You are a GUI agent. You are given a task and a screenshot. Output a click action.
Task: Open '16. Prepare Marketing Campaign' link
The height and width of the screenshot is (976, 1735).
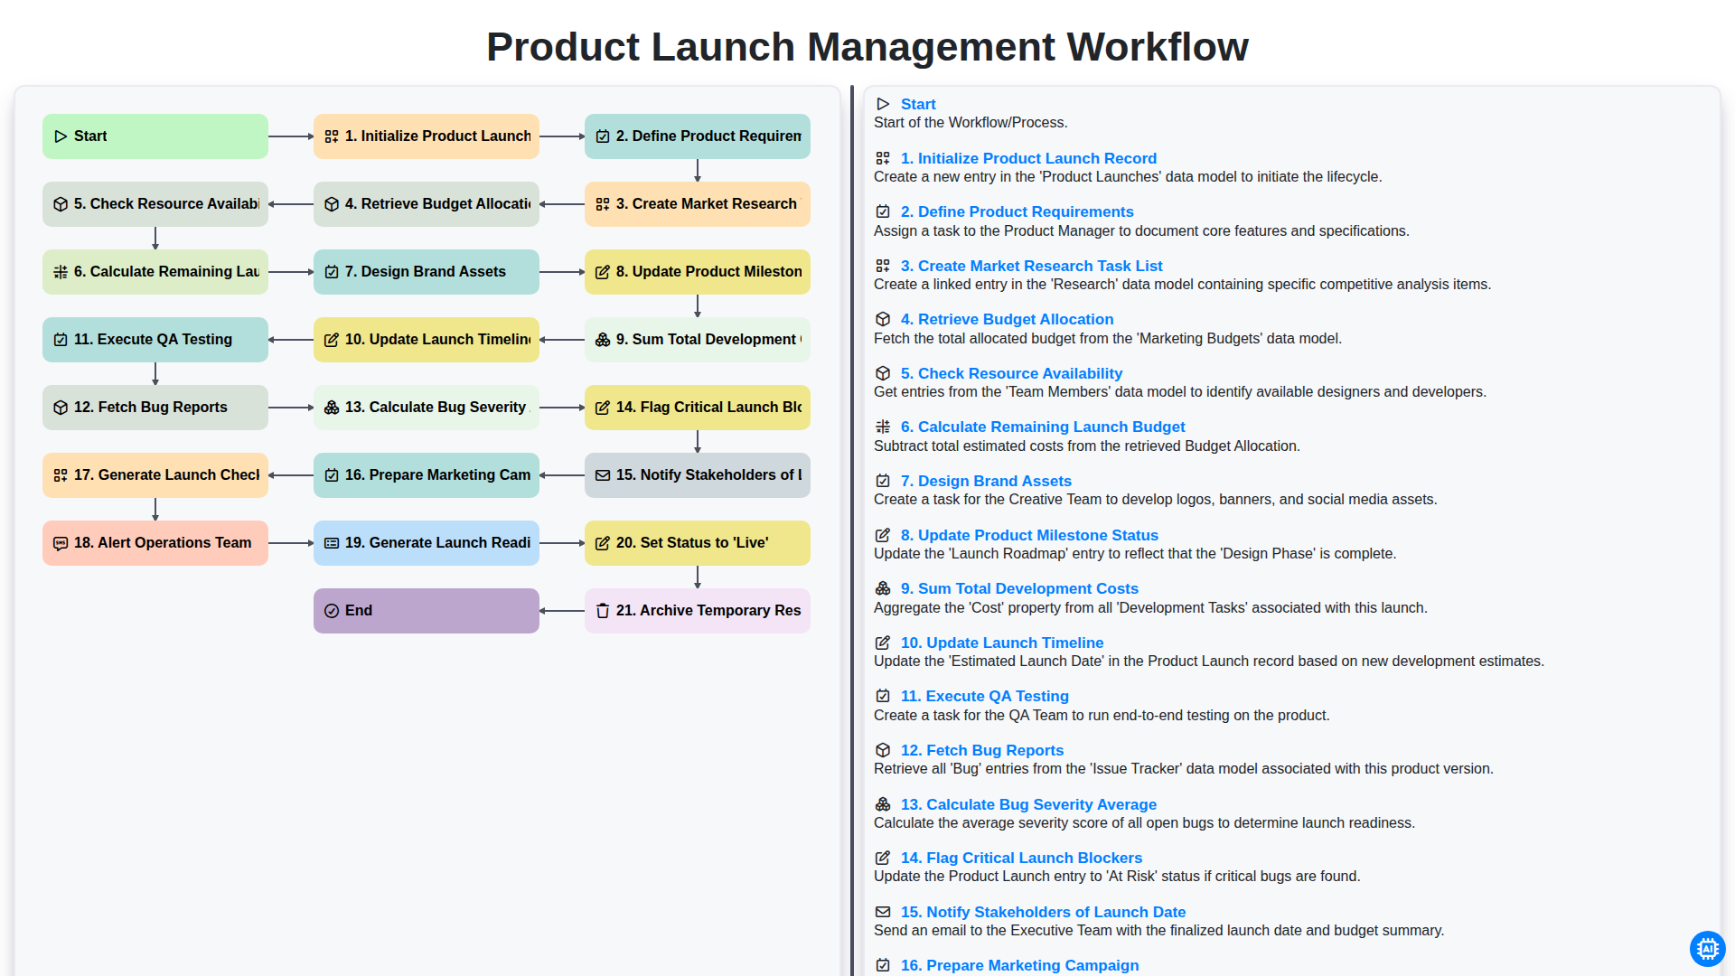point(1019,965)
